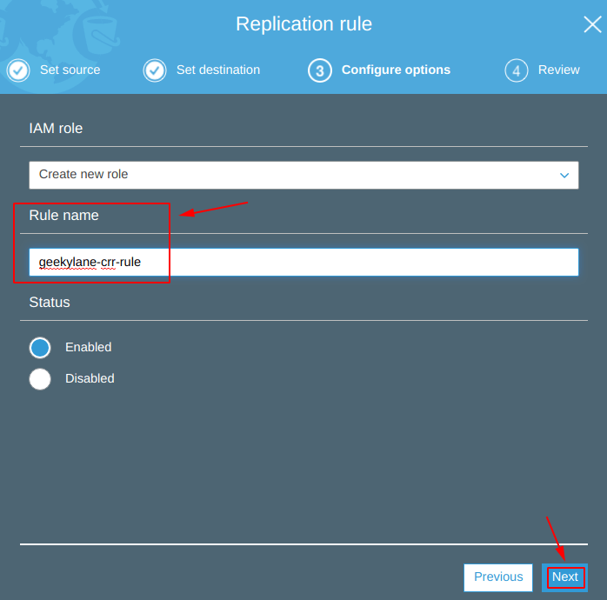Image resolution: width=607 pixels, height=600 pixels.
Task: Go to the Set destination step
Action: pyautogui.click(x=218, y=70)
